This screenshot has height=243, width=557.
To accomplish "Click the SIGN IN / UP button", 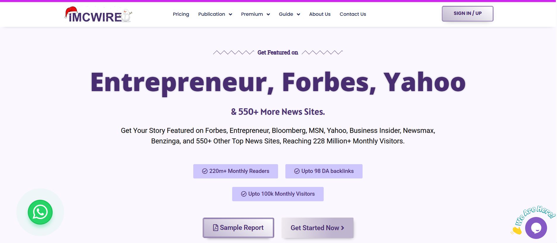I will [x=468, y=13].
